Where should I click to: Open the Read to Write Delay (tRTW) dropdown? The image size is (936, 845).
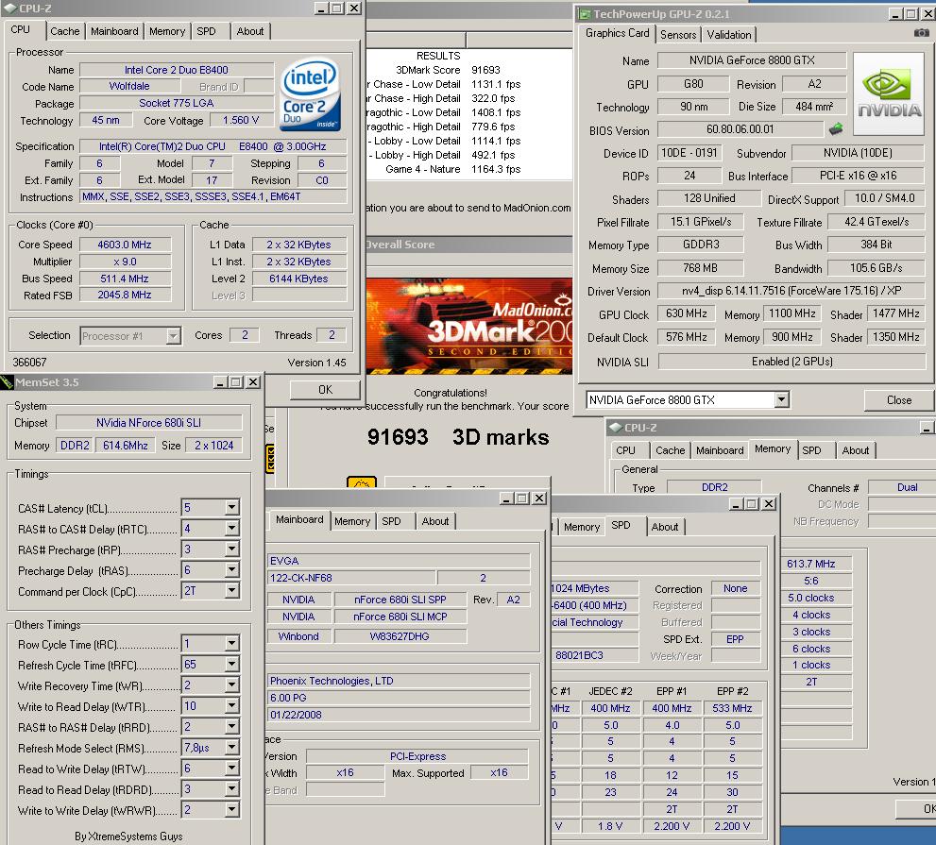click(x=232, y=769)
